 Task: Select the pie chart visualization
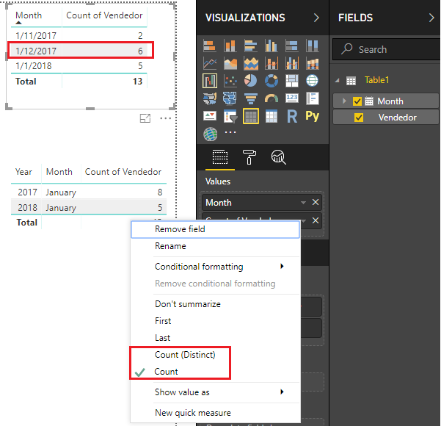[251, 81]
